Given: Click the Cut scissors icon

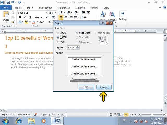Looking at the screenshot, I should click(x=13, y=13).
